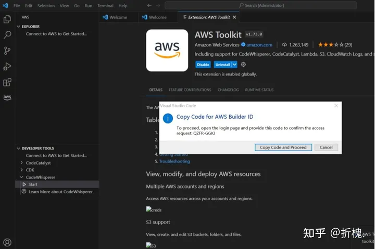
Task: Click the Disable extension button
Action: coord(203,65)
